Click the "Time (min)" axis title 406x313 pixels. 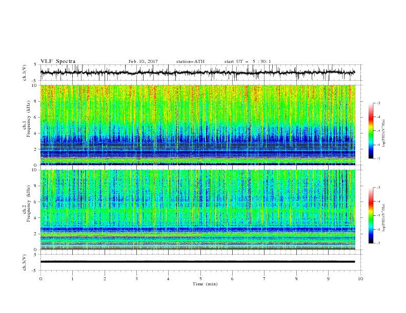coord(205,284)
